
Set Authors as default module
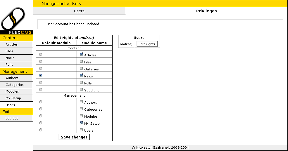tap(41, 102)
